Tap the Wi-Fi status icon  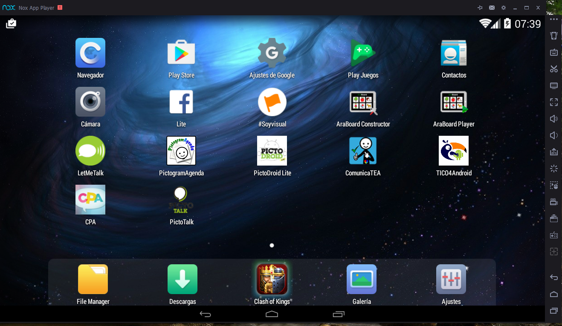(x=485, y=24)
